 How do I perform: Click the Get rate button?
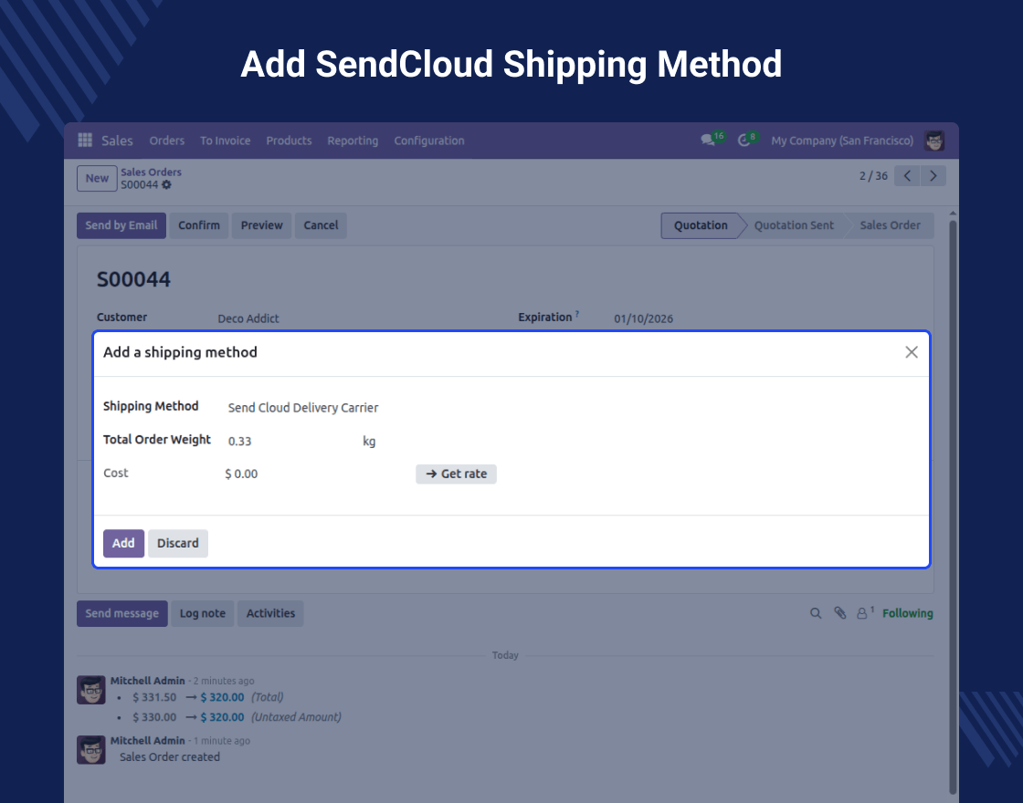456,474
